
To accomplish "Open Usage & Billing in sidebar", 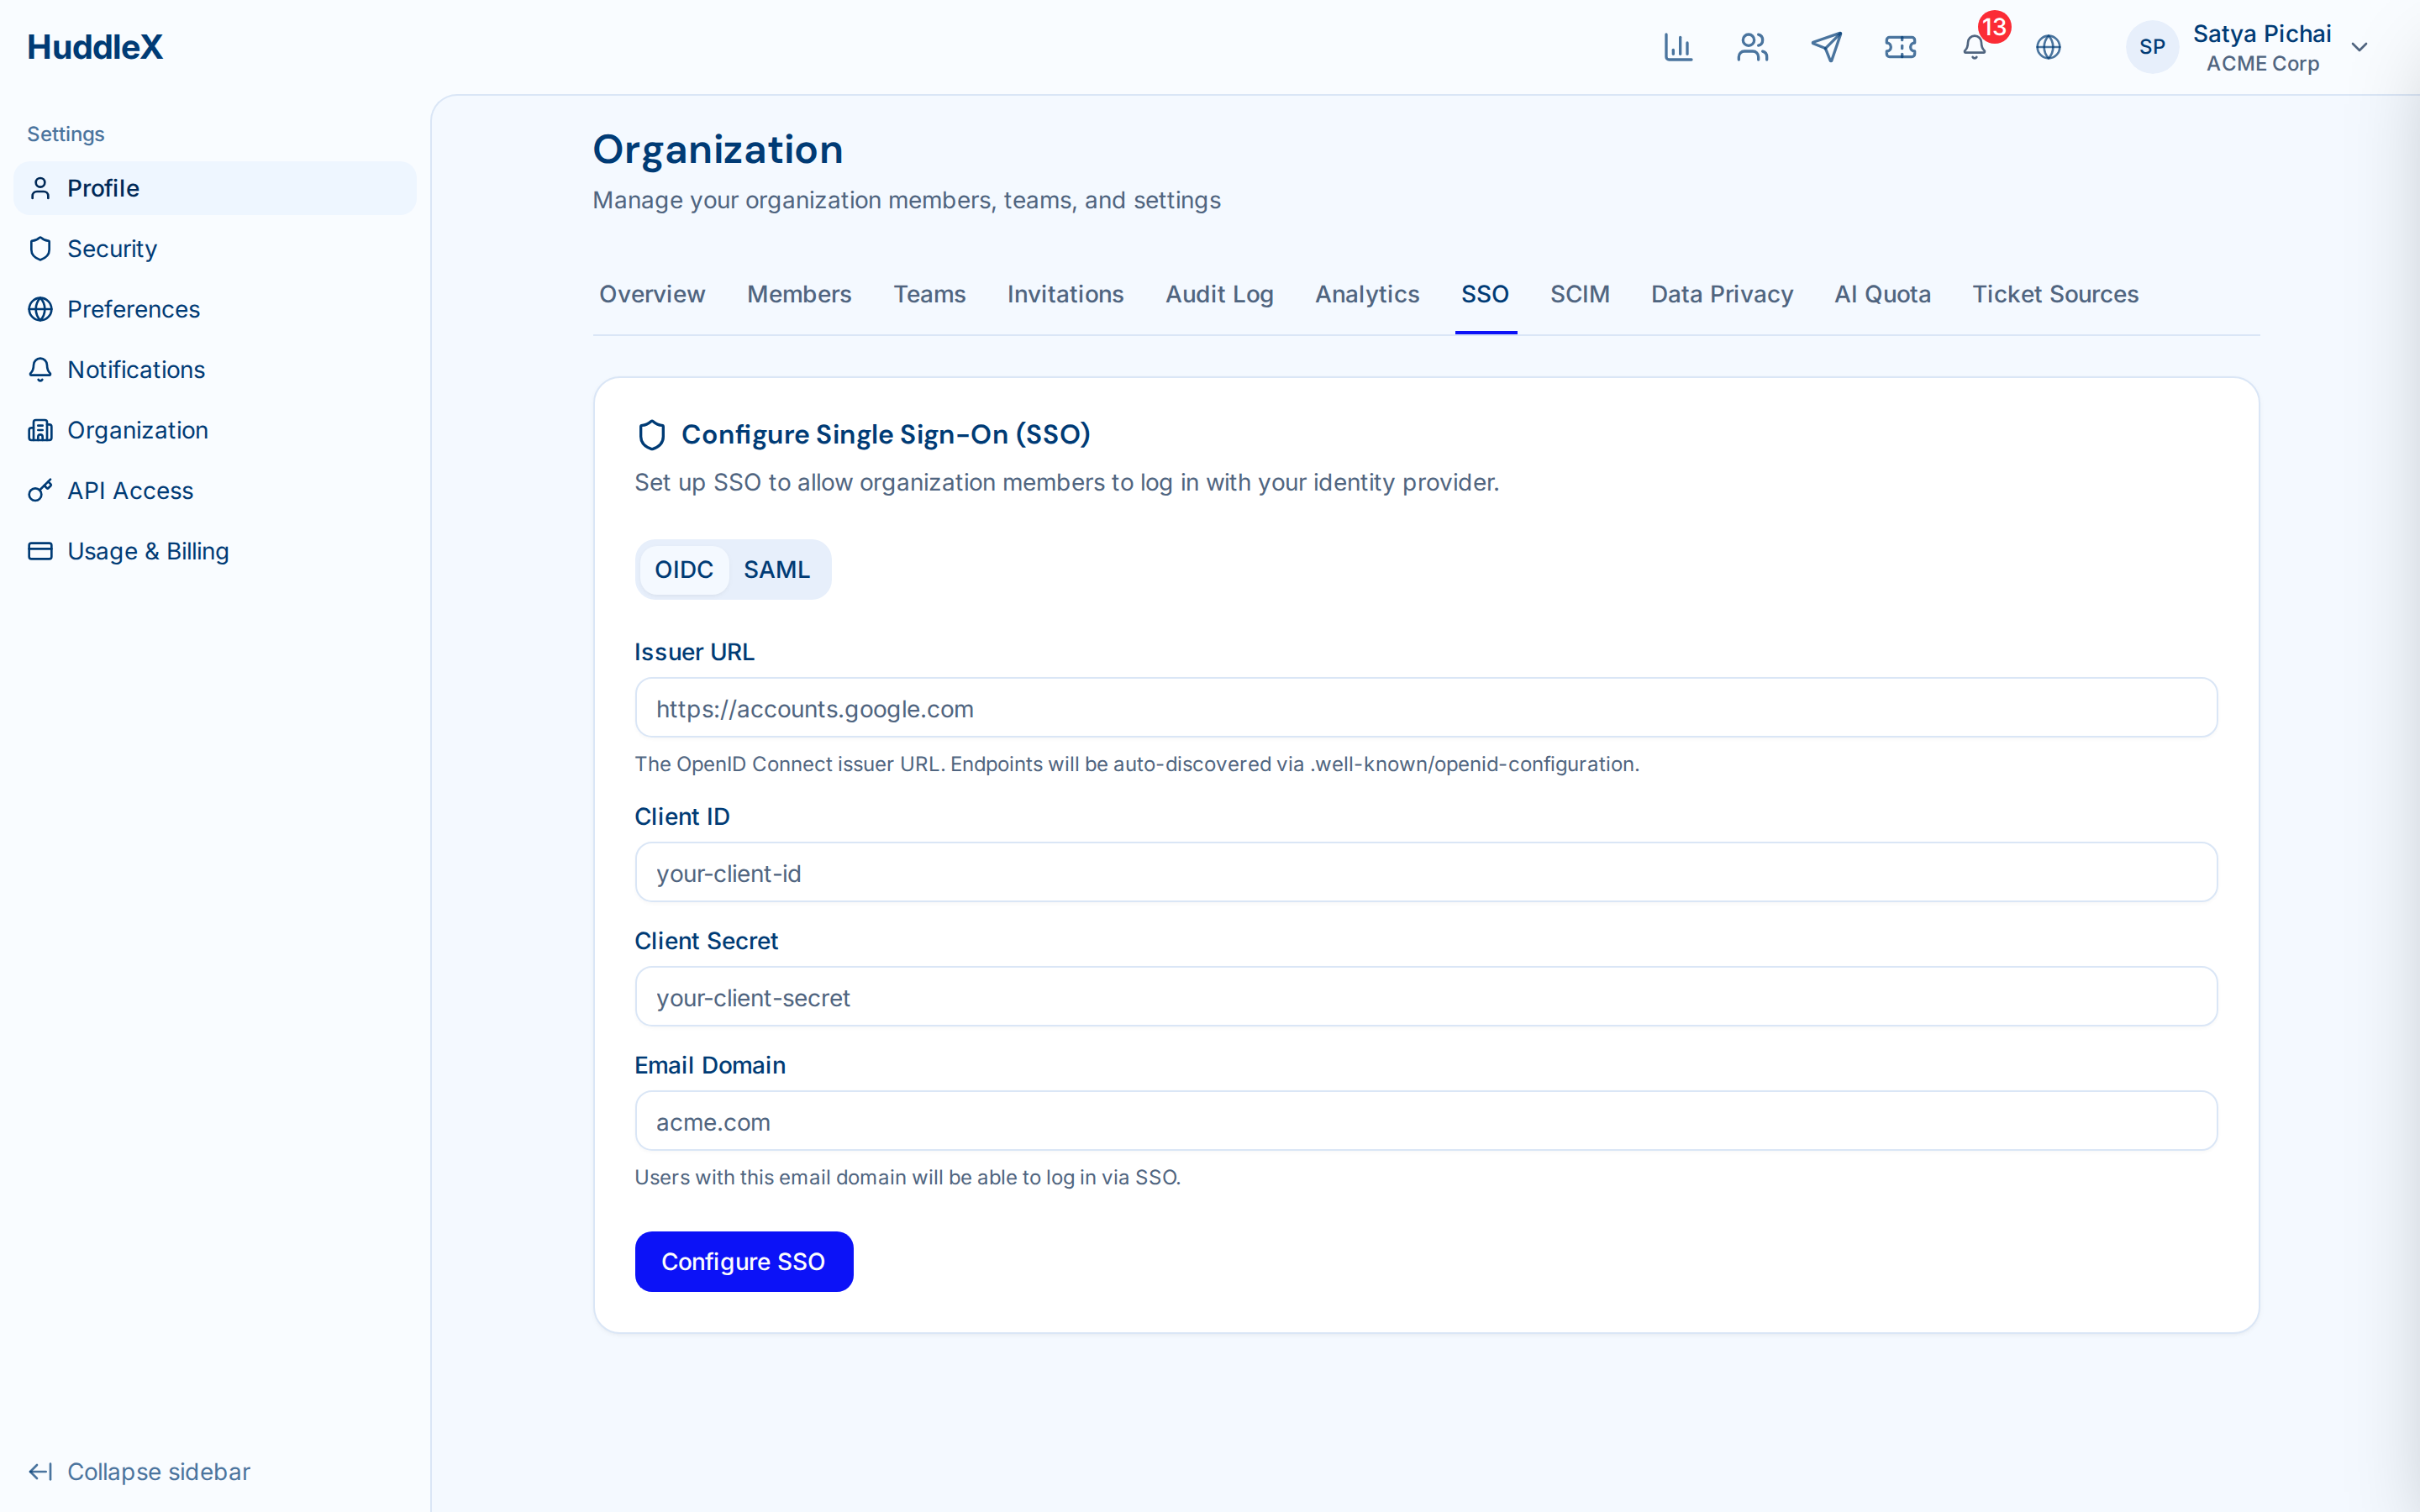I will tap(215, 551).
